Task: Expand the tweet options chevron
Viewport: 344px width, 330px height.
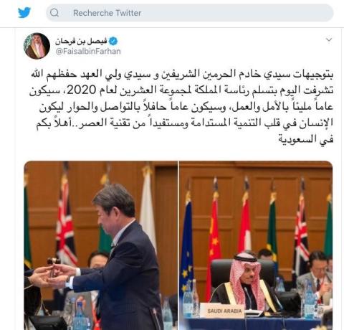Action: (329, 39)
